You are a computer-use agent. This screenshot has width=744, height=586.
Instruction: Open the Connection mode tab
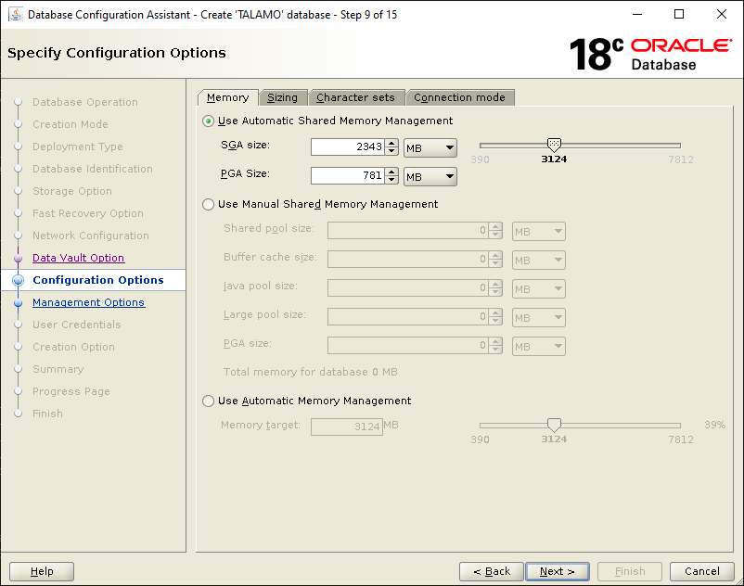point(460,97)
